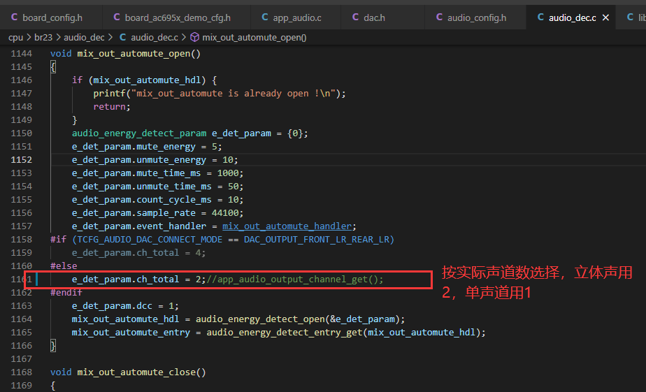Select the audio_dec.c tab

[x=572, y=17]
